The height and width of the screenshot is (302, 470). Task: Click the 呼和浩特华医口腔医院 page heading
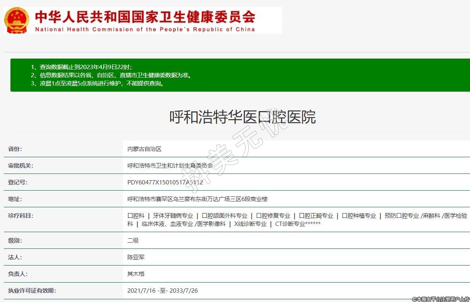[x=243, y=117]
